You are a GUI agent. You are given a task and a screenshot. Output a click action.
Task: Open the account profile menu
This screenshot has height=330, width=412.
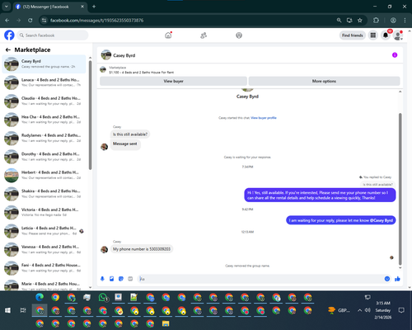pos(398,35)
